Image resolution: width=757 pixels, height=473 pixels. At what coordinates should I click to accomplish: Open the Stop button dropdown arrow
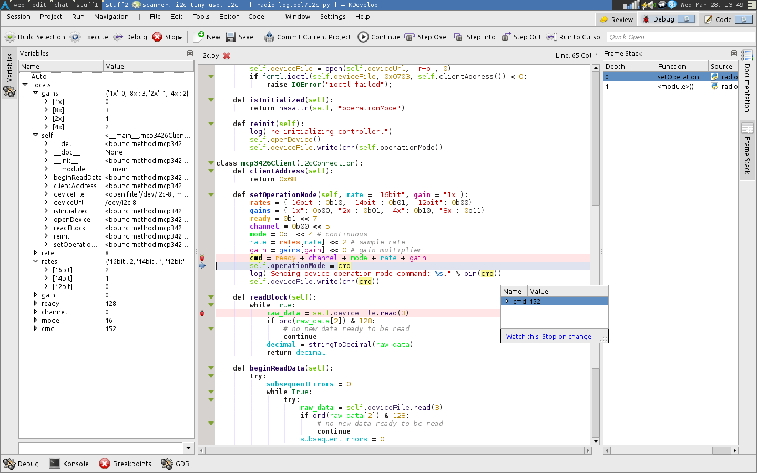(180, 37)
